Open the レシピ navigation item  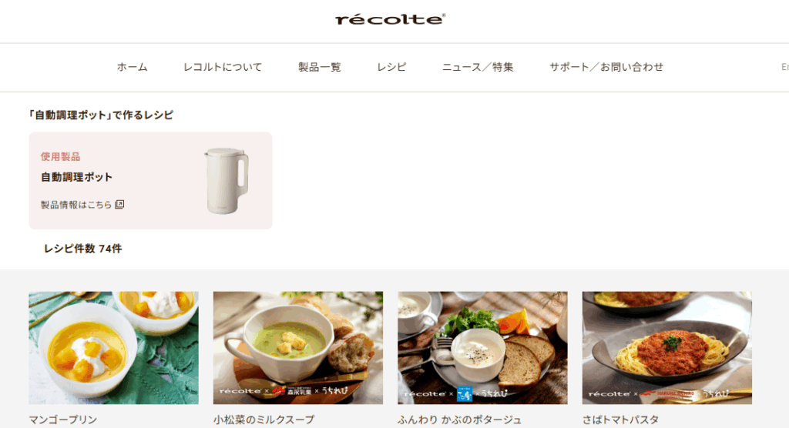(x=391, y=67)
